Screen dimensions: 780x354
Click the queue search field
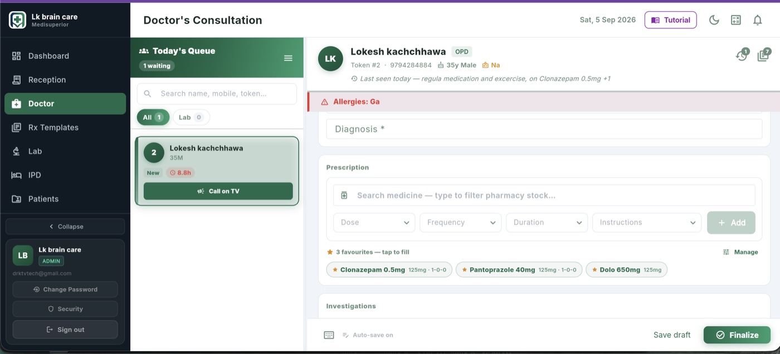[x=217, y=94]
